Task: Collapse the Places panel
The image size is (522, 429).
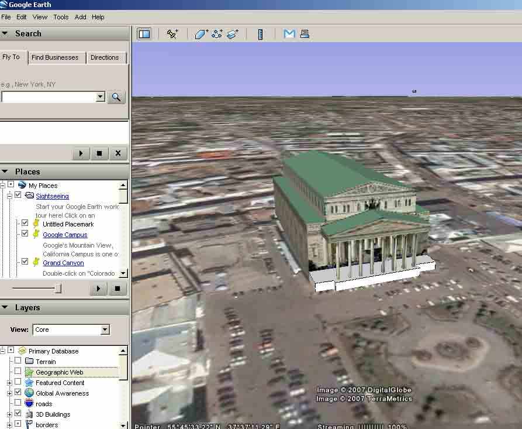Action: coord(5,171)
